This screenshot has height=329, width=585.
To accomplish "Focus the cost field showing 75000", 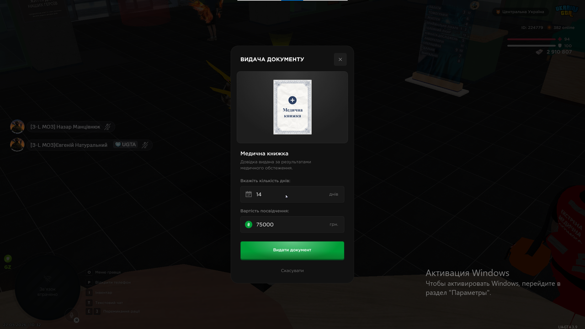I will (x=292, y=224).
